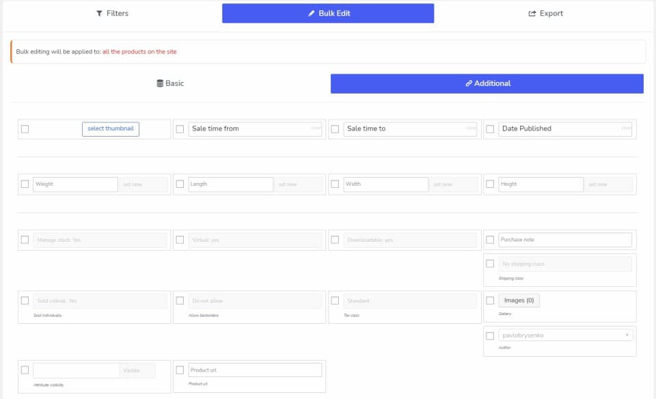
Task: Clear the Sale time from field
Action: tap(316, 128)
